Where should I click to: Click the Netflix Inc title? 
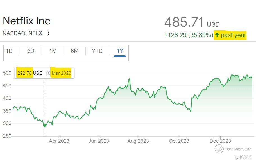pos(27,21)
